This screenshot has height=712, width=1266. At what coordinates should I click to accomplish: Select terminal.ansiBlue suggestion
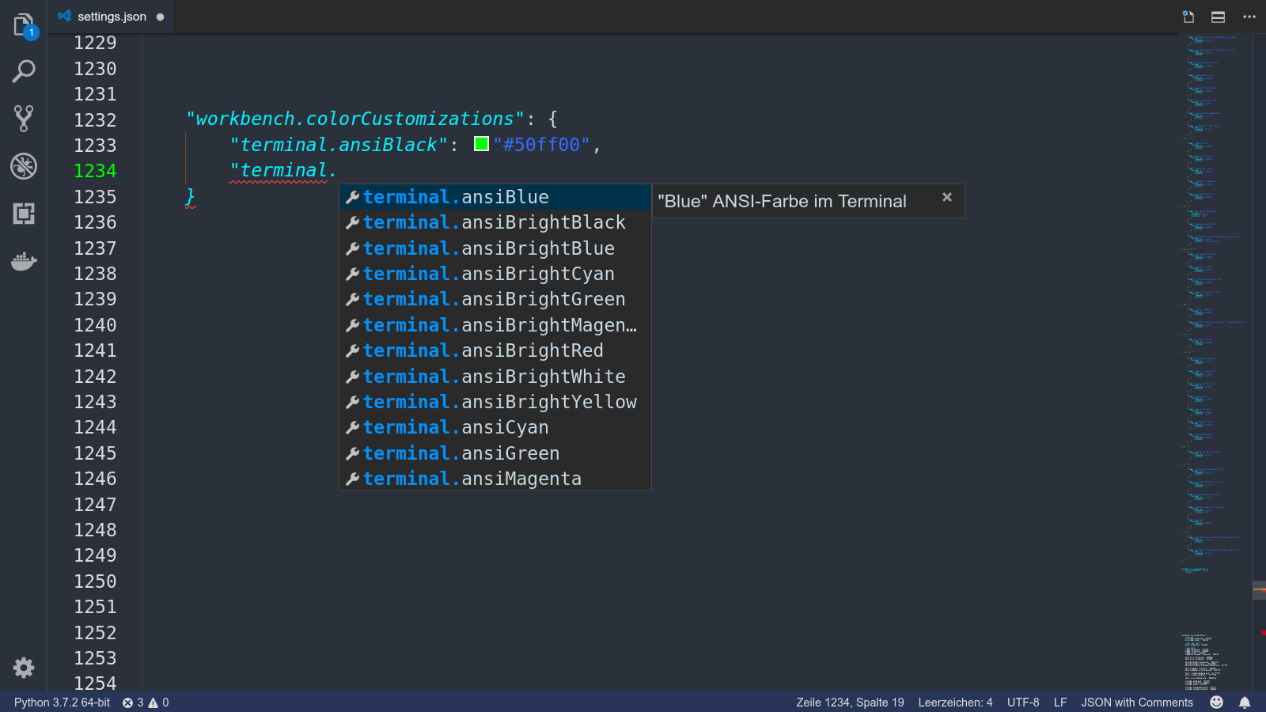coord(495,197)
